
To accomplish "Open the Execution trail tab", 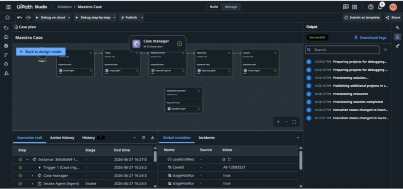I will point(29,138).
